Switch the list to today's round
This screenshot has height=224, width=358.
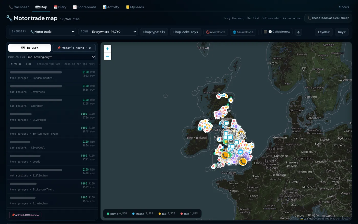[74, 48]
